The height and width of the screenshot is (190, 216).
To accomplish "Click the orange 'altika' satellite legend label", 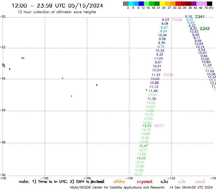I will click(x=119, y=182).
